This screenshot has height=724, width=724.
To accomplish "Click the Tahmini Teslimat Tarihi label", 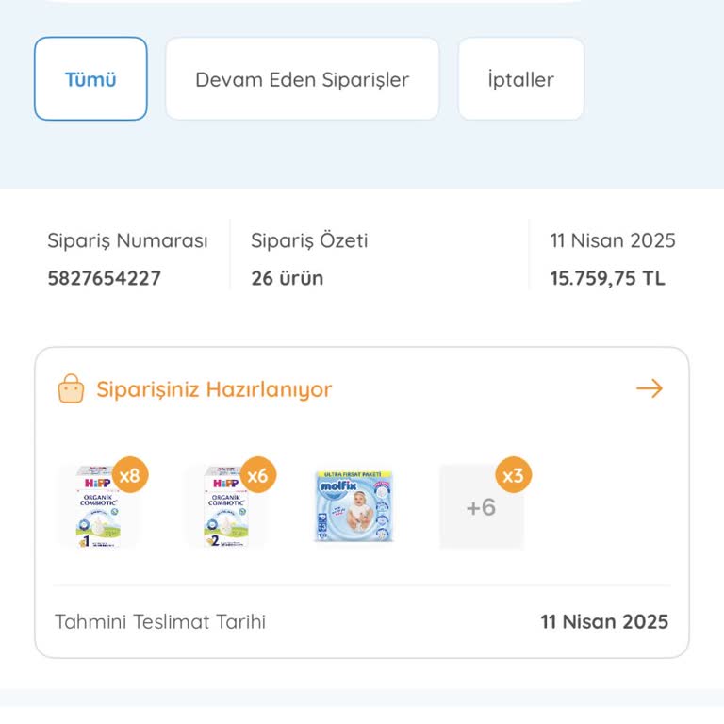I will pos(160,622).
